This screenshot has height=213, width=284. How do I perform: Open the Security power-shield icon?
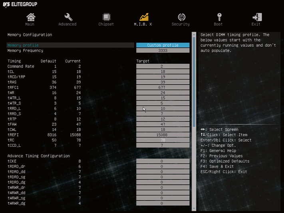[181, 17]
